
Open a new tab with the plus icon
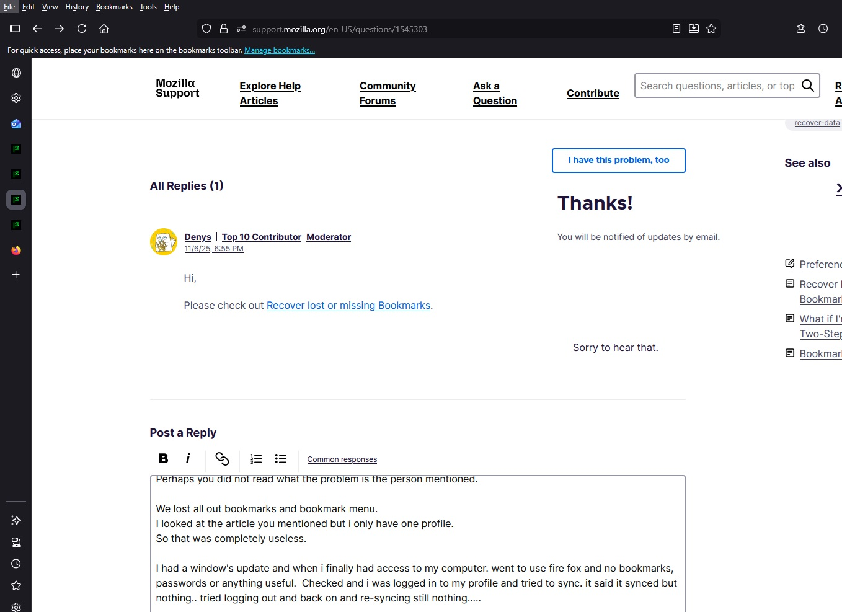[16, 274]
